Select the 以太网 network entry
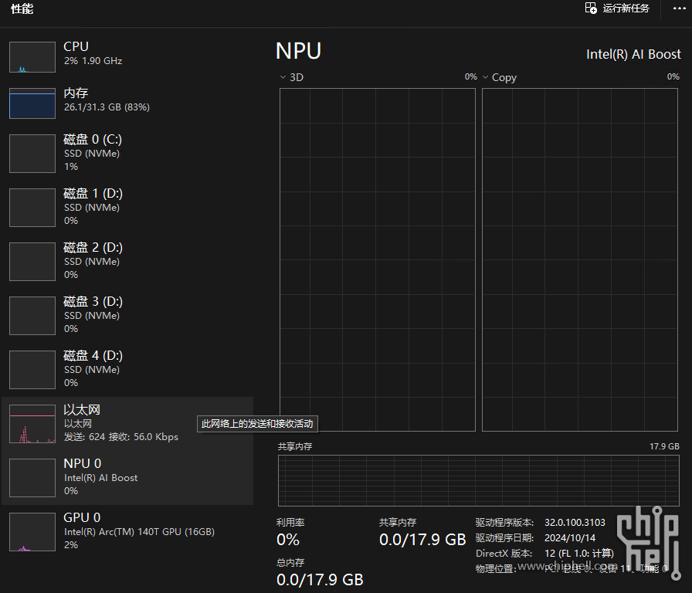Screen dimensions: 692x593 click(x=127, y=424)
